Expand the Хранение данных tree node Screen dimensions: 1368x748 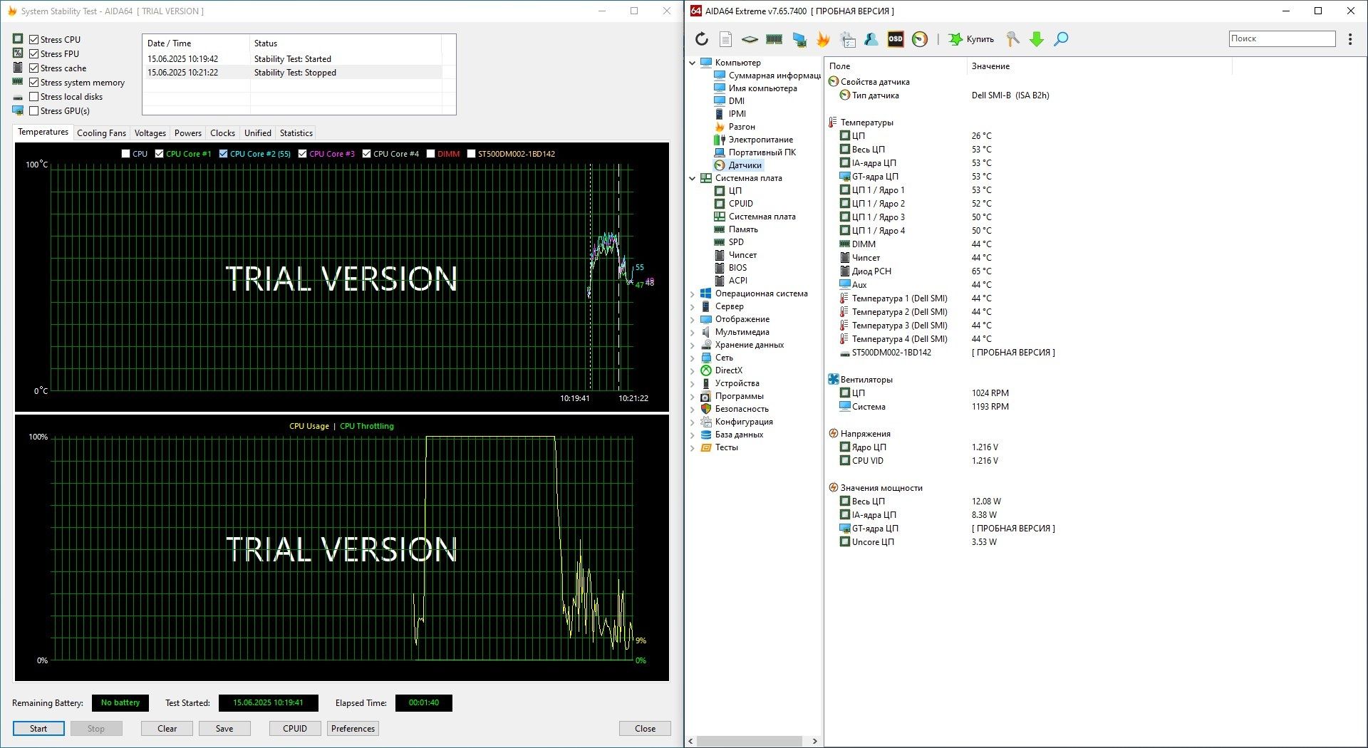(692, 345)
